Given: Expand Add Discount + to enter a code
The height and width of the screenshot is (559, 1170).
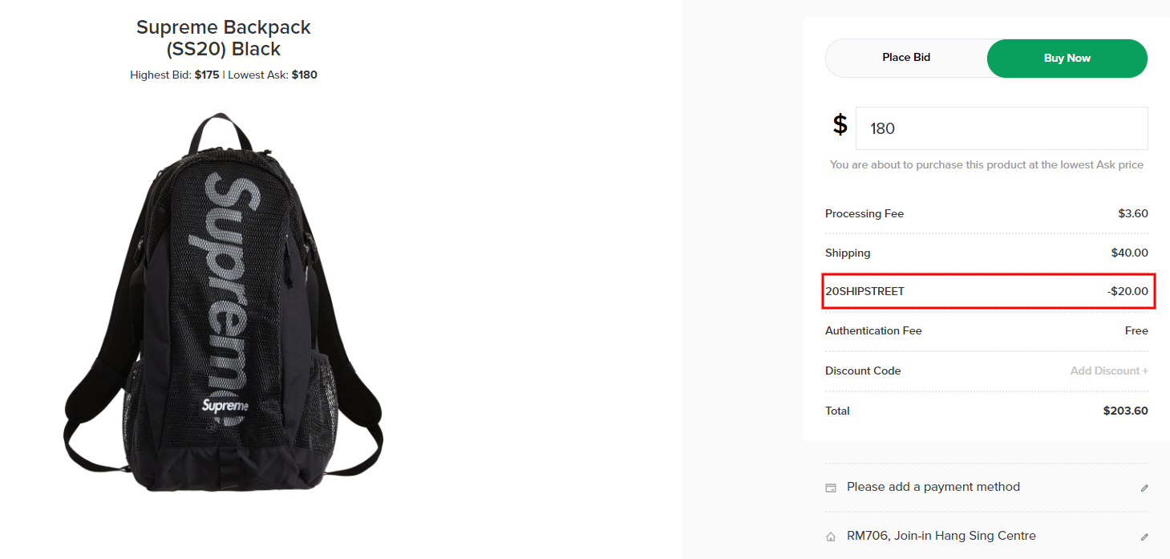Looking at the screenshot, I should pos(1109,371).
